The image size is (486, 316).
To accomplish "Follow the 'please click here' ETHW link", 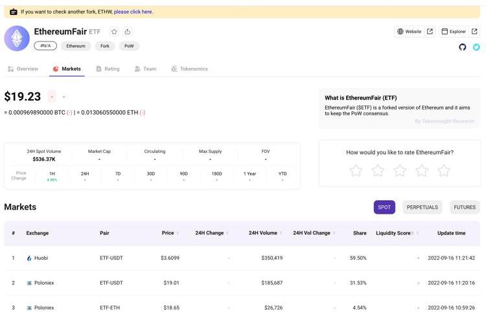I will pos(133,12).
